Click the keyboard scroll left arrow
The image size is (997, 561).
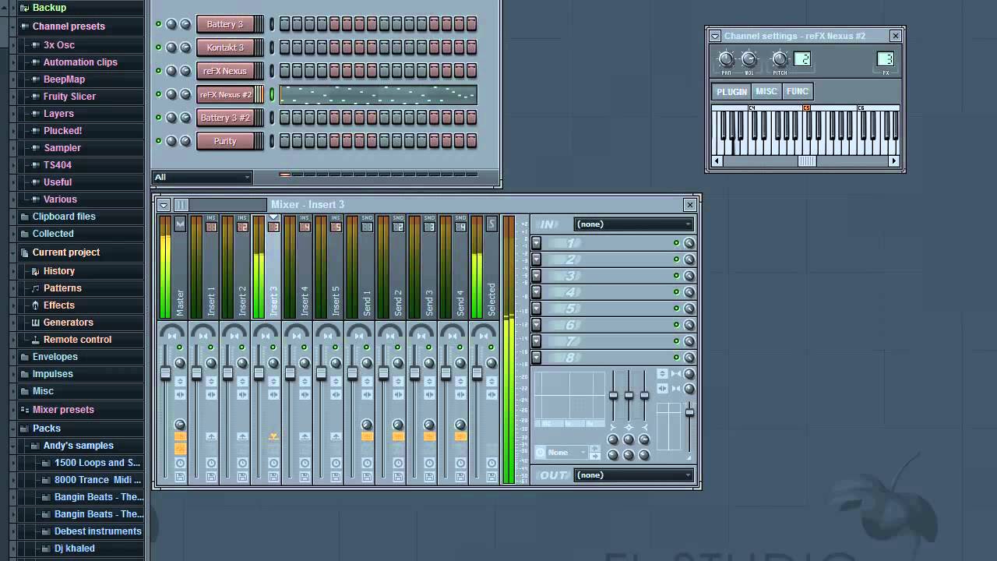pyautogui.click(x=717, y=161)
